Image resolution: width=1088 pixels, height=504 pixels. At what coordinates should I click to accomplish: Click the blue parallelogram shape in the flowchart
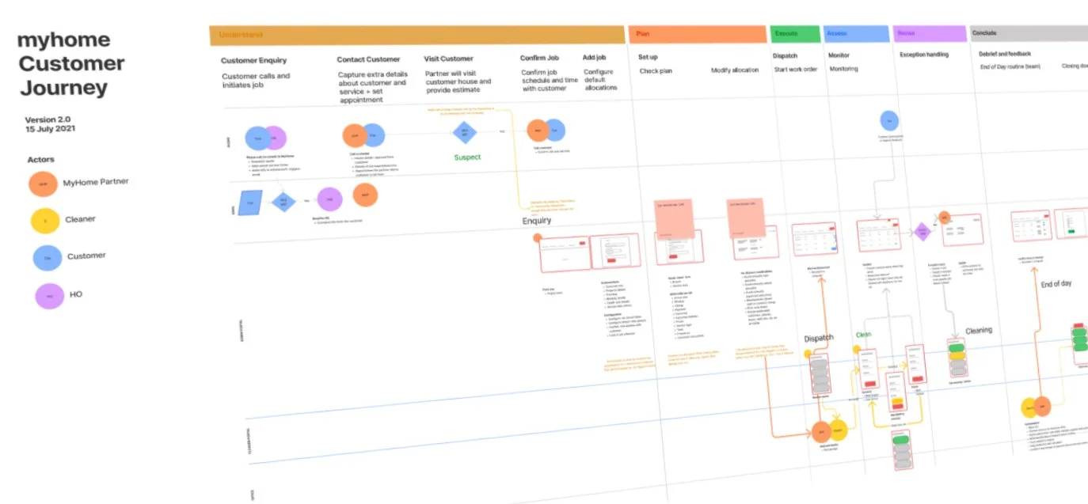click(x=250, y=203)
